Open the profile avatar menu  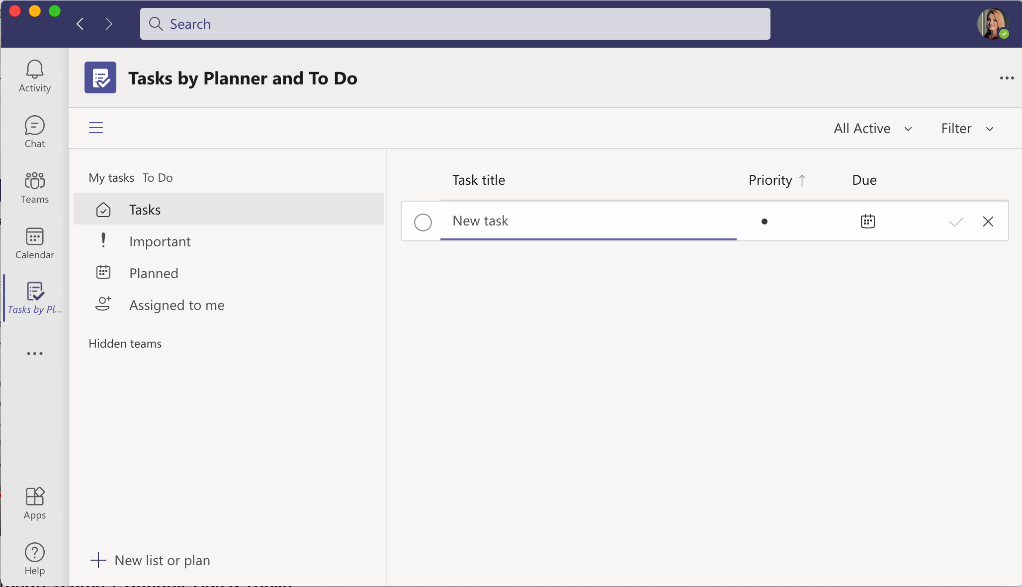(x=993, y=23)
